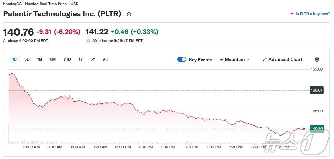Viewport: 334px width, 159px height.
Task: Click the heart icon beside 'Is PLTR a buy now?'
Action: tap(292, 14)
